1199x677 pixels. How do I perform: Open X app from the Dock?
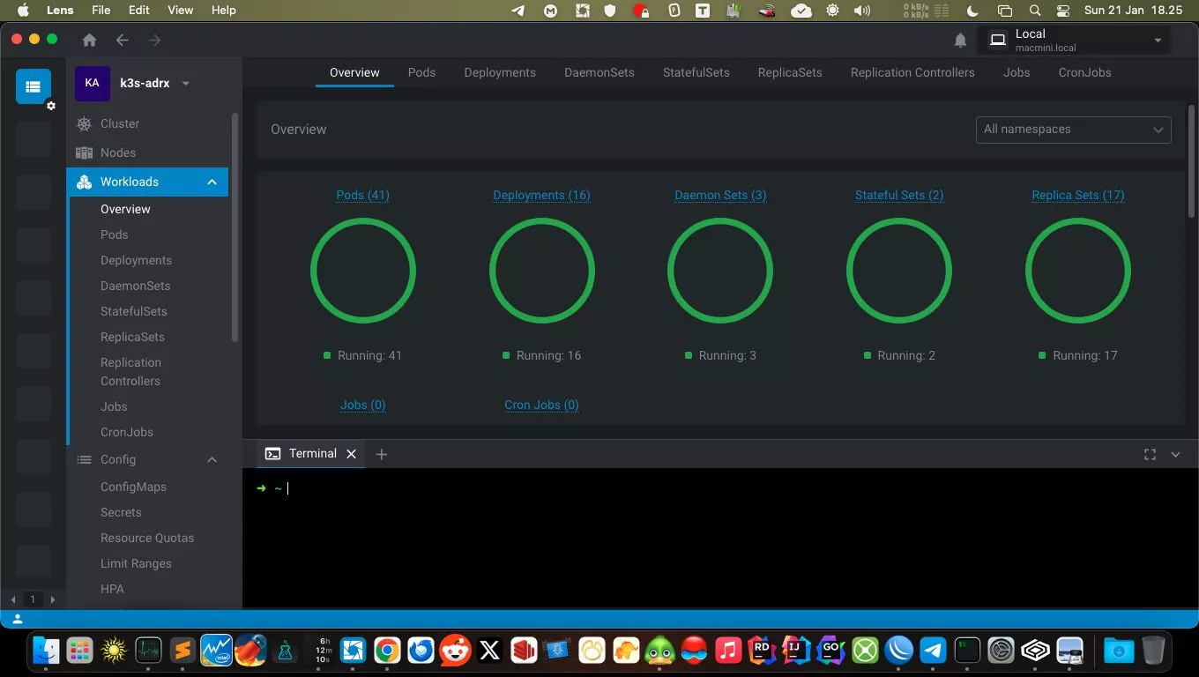pos(489,651)
